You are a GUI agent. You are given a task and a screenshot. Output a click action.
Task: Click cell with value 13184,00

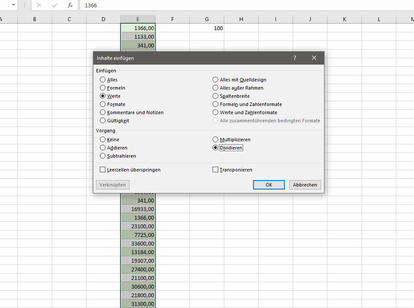[138, 252]
